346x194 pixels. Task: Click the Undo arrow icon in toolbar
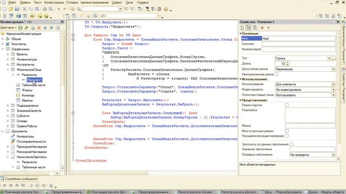point(59,9)
